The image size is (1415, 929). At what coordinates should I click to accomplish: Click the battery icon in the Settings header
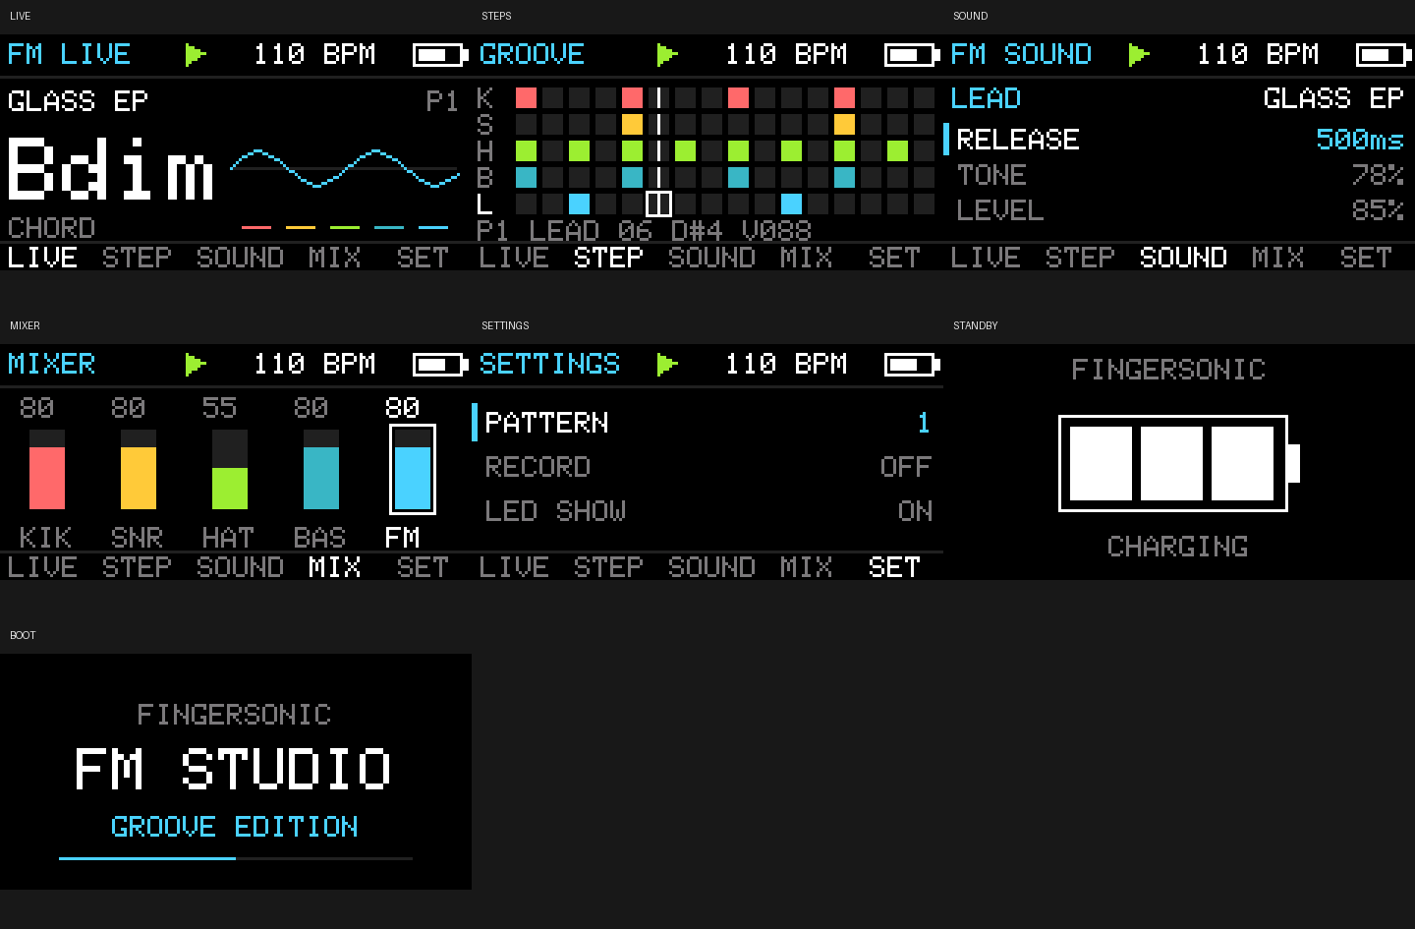(x=912, y=366)
